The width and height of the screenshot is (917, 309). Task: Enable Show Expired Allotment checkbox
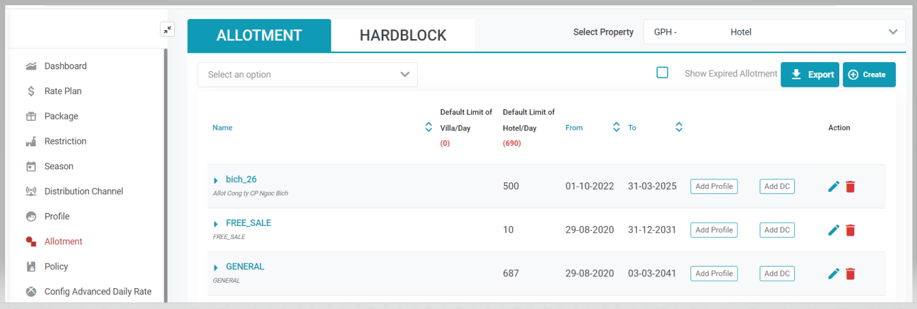(662, 73)
